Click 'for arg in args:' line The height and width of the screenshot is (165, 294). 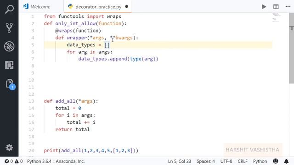click(90, 52)
